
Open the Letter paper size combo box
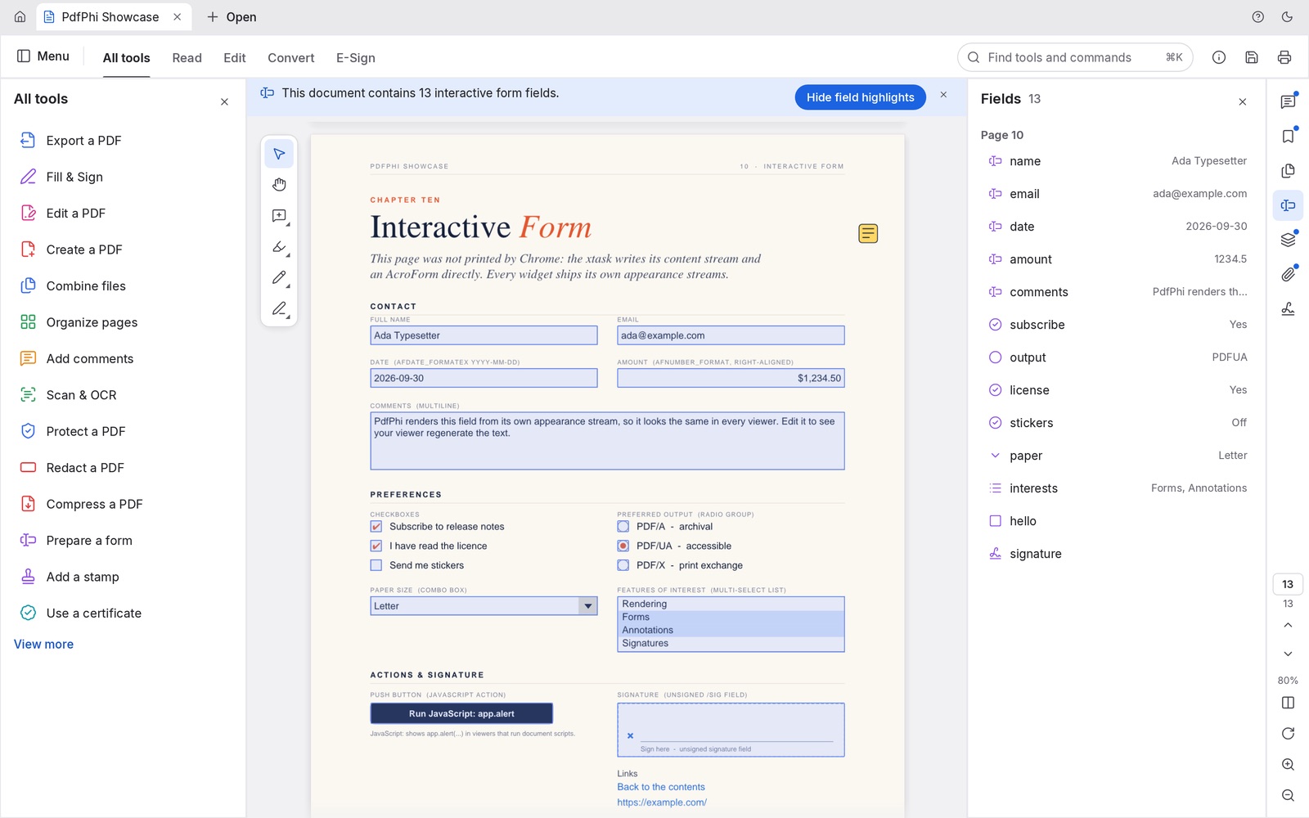pyautogui.click(x=484, y=606)
